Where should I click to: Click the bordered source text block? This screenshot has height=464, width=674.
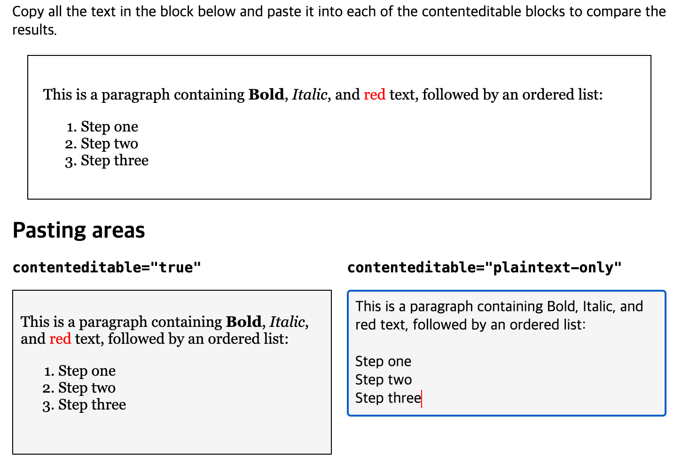click(339, 127)
